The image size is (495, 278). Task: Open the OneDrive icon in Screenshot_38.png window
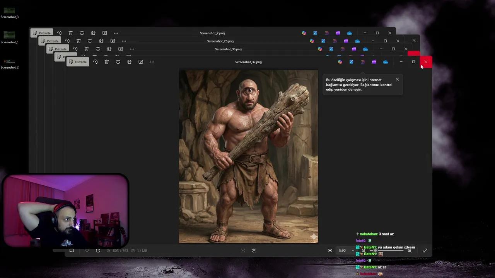tap(365, 49)
